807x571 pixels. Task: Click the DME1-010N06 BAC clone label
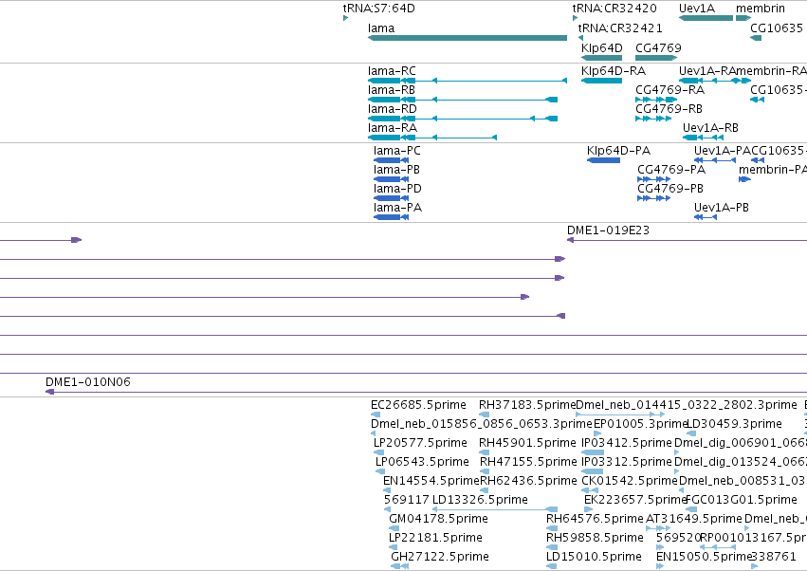click(x=88, y=382)
